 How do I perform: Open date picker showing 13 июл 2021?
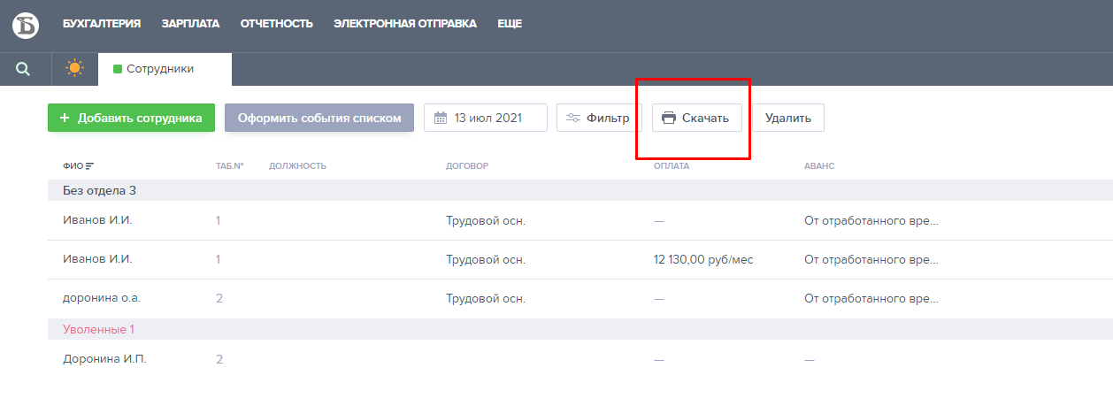[x=486, y=118]
